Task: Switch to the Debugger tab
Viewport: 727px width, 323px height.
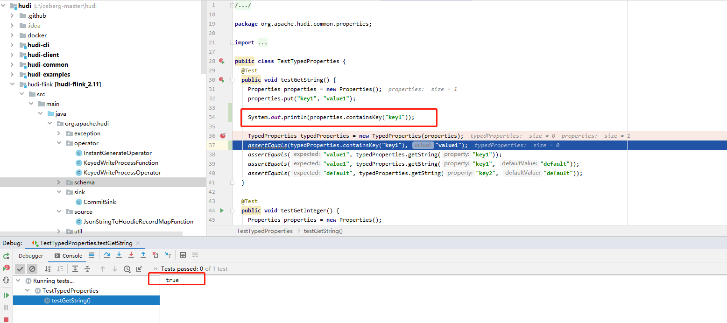Action: click(x=31, y=256)
